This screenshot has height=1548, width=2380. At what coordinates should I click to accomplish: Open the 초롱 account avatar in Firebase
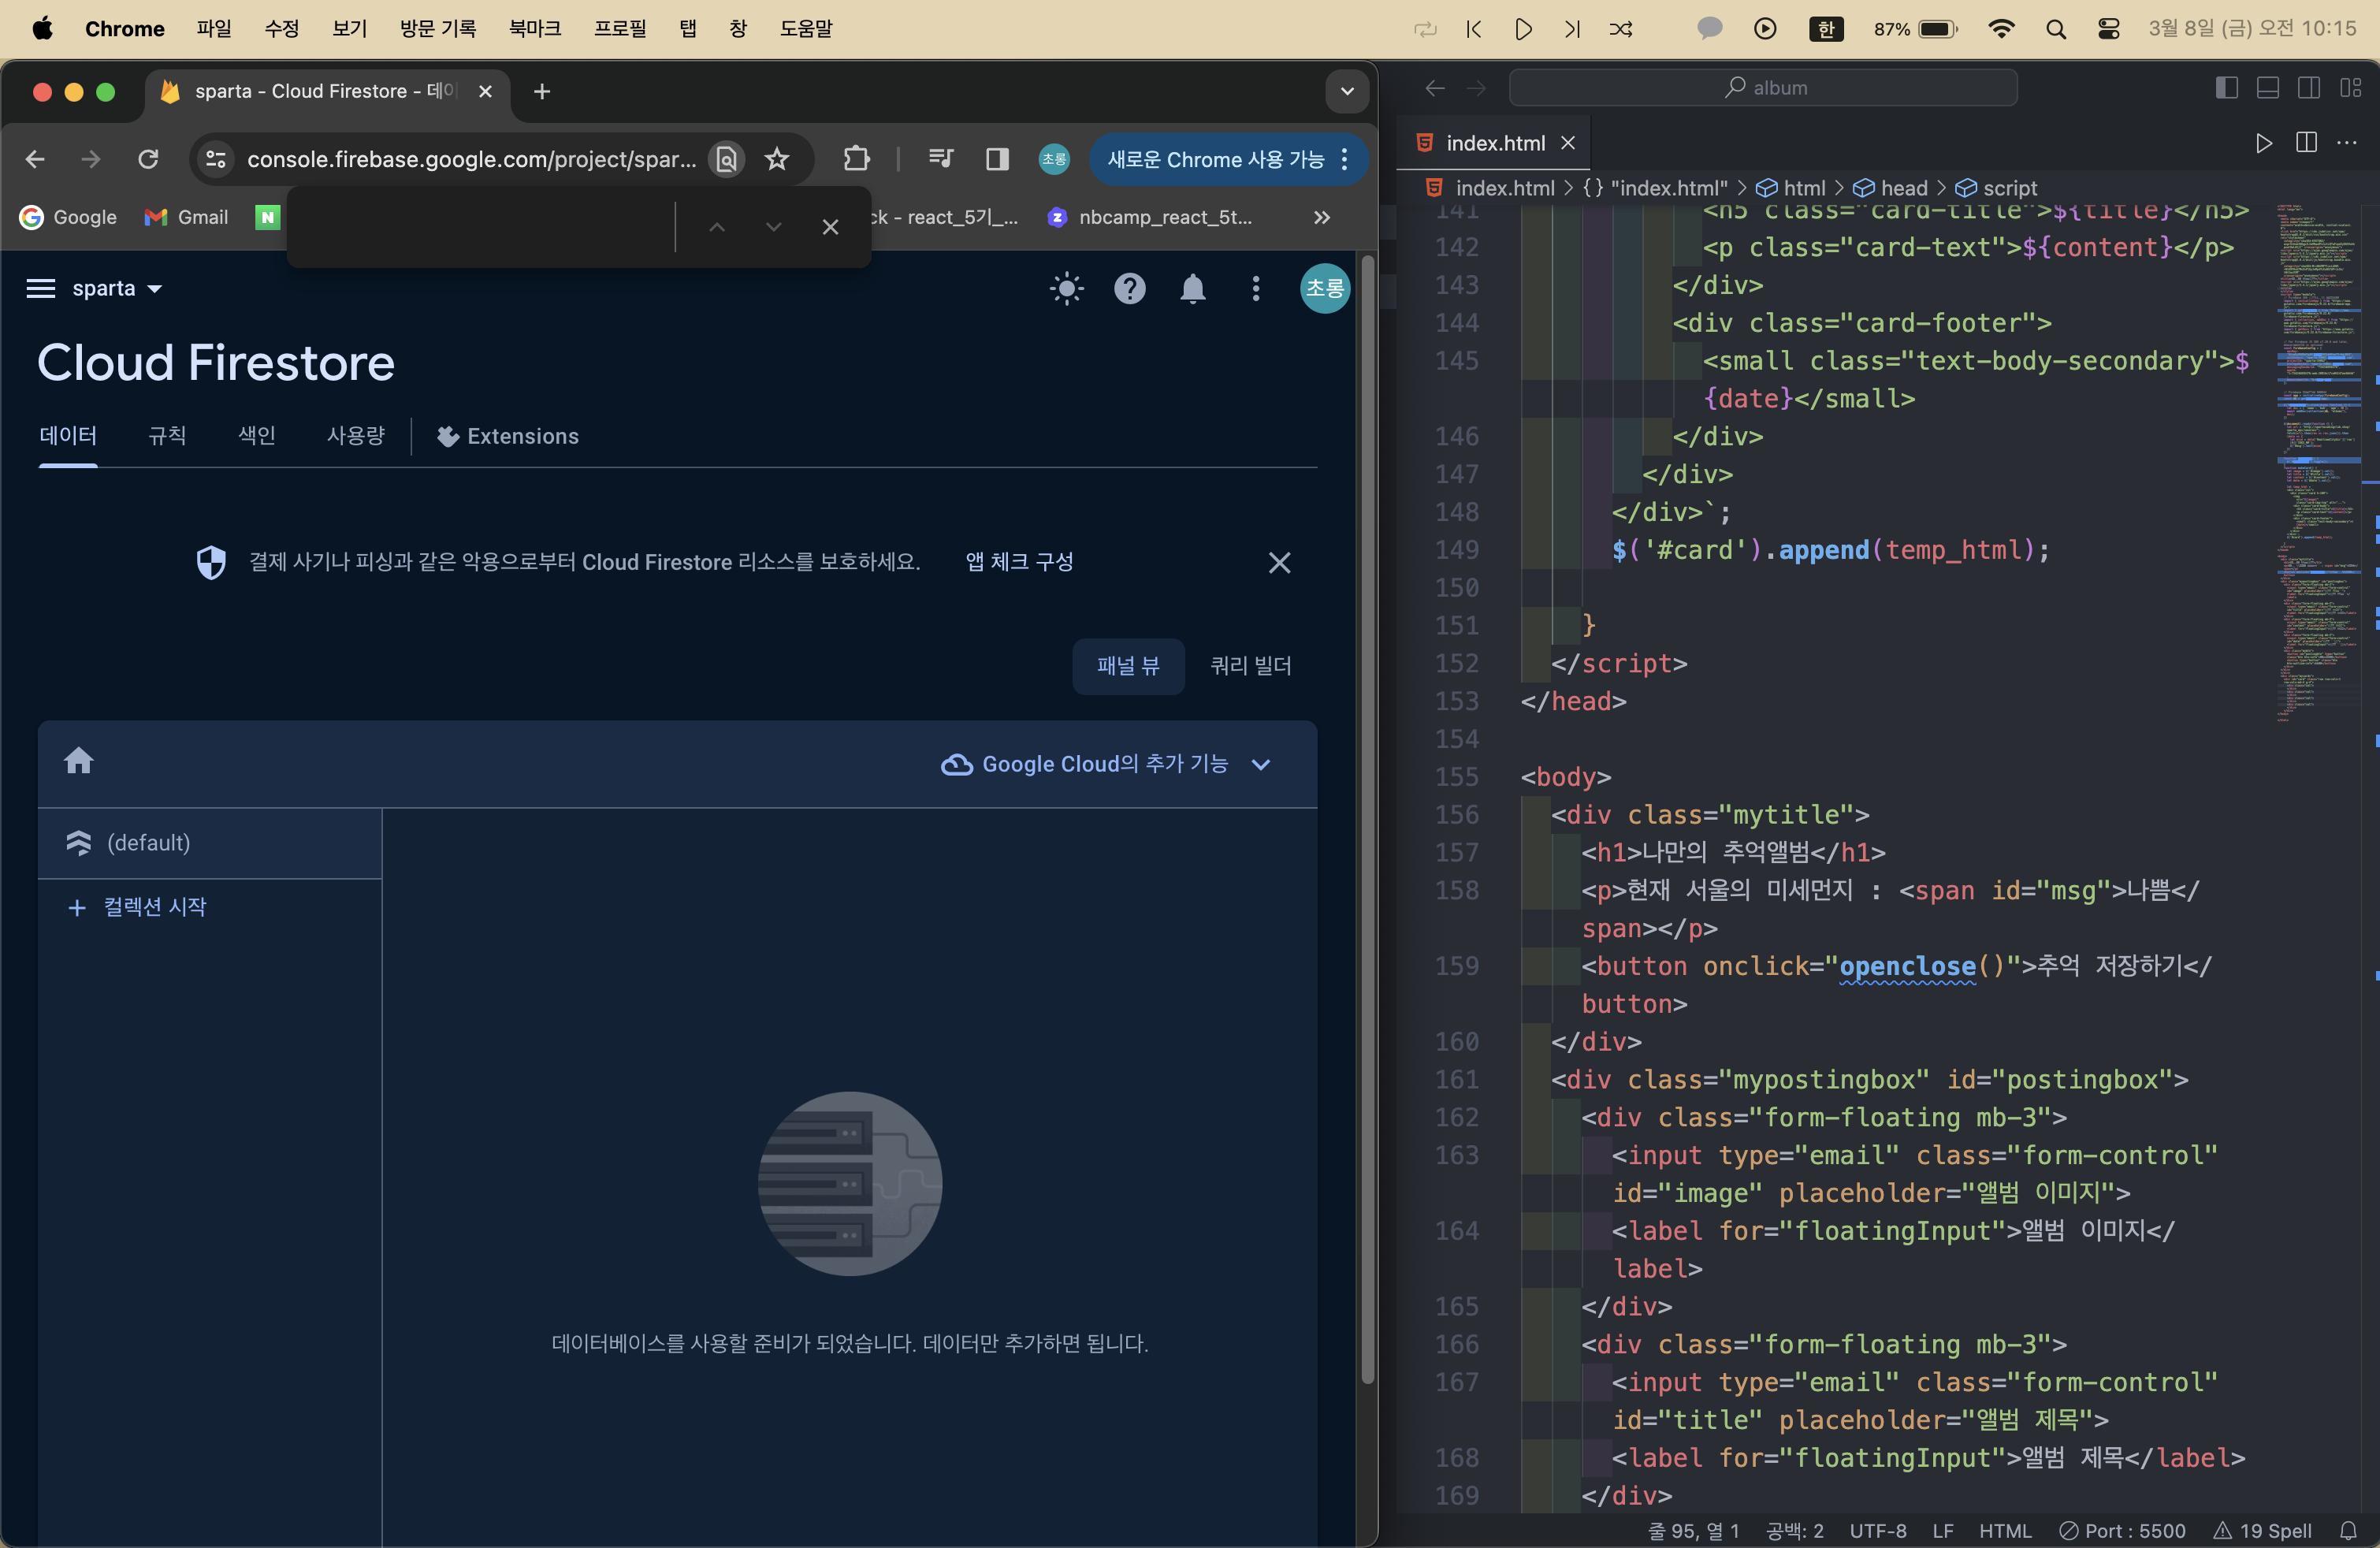tap(1325, 289)
